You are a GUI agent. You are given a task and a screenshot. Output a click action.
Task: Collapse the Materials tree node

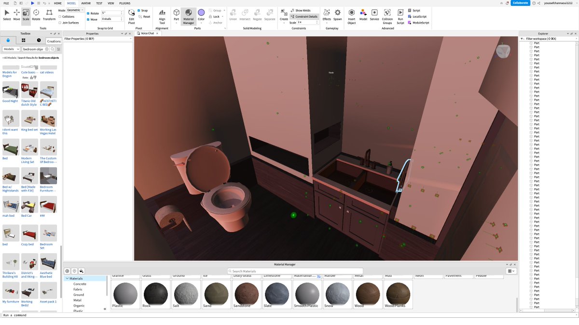[x=68, y=278]
